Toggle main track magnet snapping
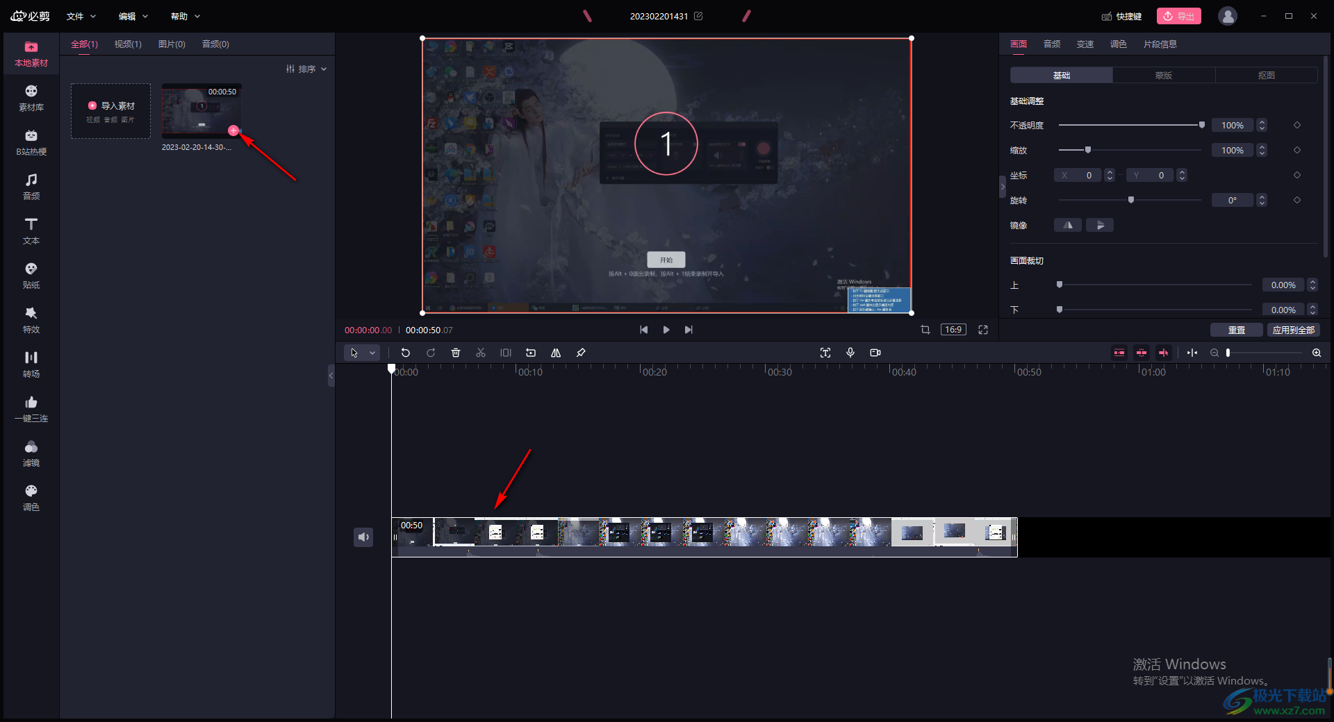Screen dimensions: 1334x722 point(1119,353)
